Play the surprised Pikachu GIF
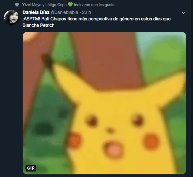This screenshot has width=193, height=177. (104, 103)
